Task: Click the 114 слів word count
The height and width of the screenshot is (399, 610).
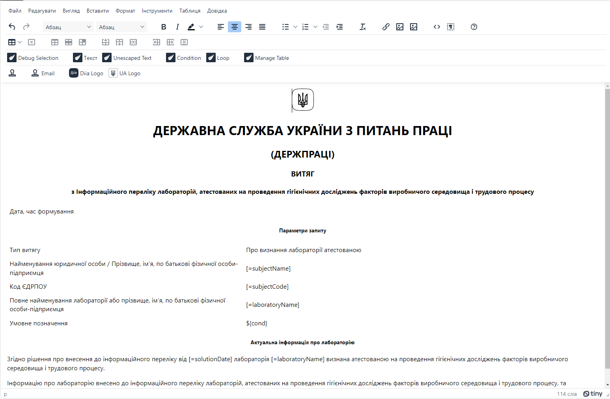Action: click(x=567, y=394)
